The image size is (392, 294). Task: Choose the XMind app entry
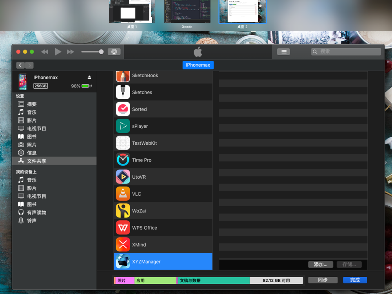[x=139, y=245]
